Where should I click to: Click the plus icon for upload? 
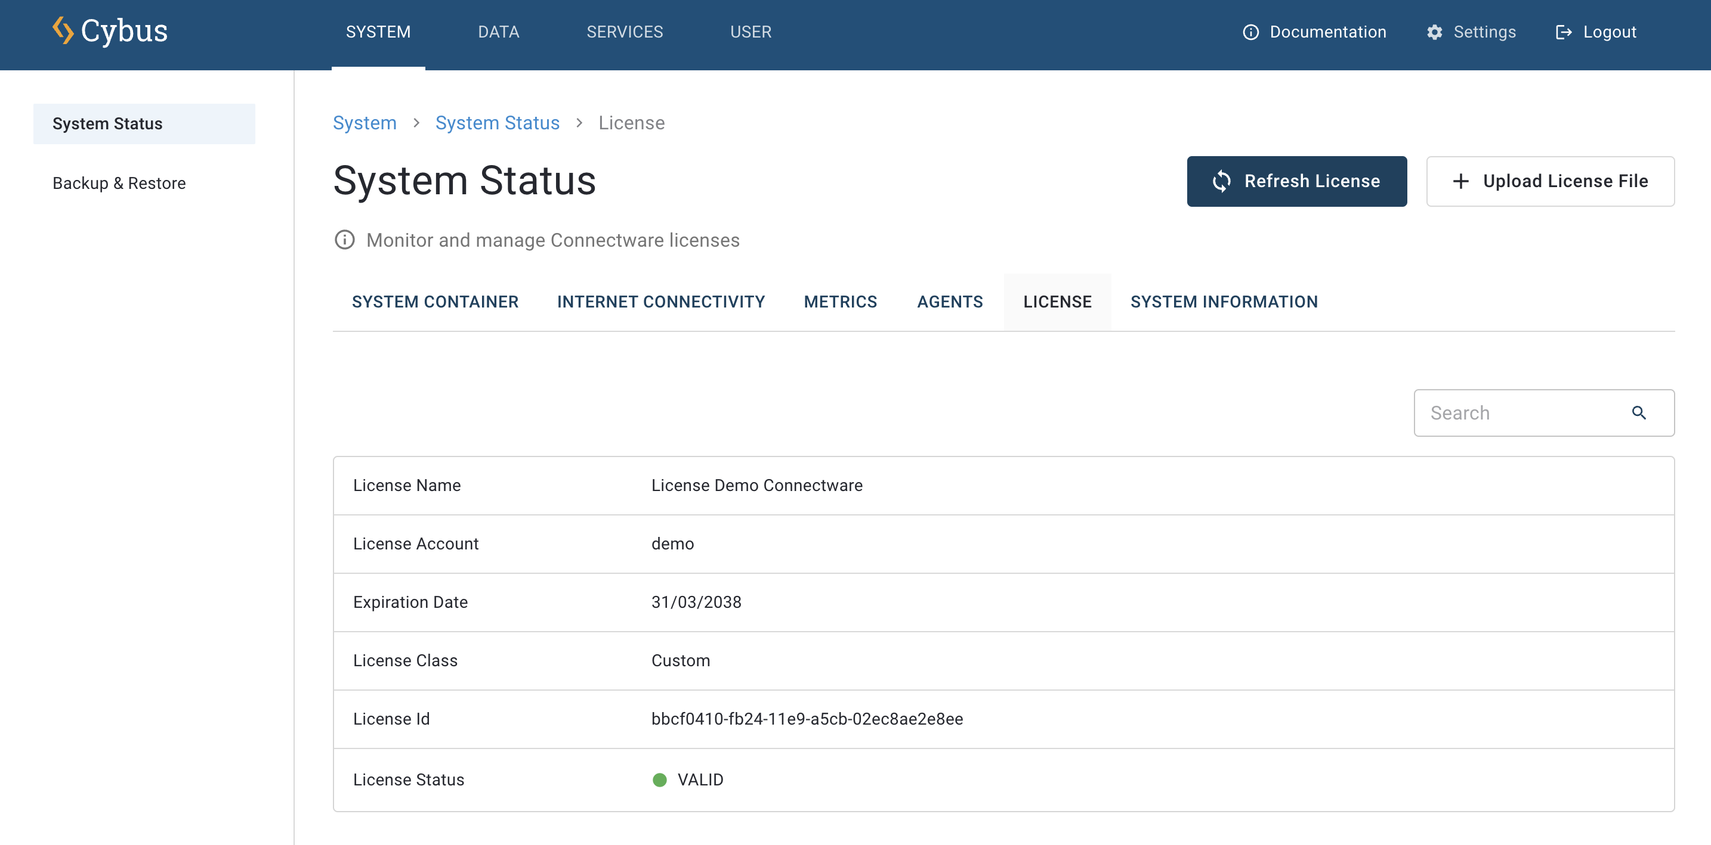tap(1460, 181)
